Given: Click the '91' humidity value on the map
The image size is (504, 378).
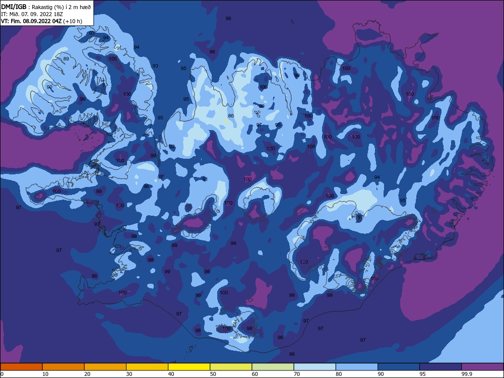Looking at the screenshot, I should coord(205,179).
